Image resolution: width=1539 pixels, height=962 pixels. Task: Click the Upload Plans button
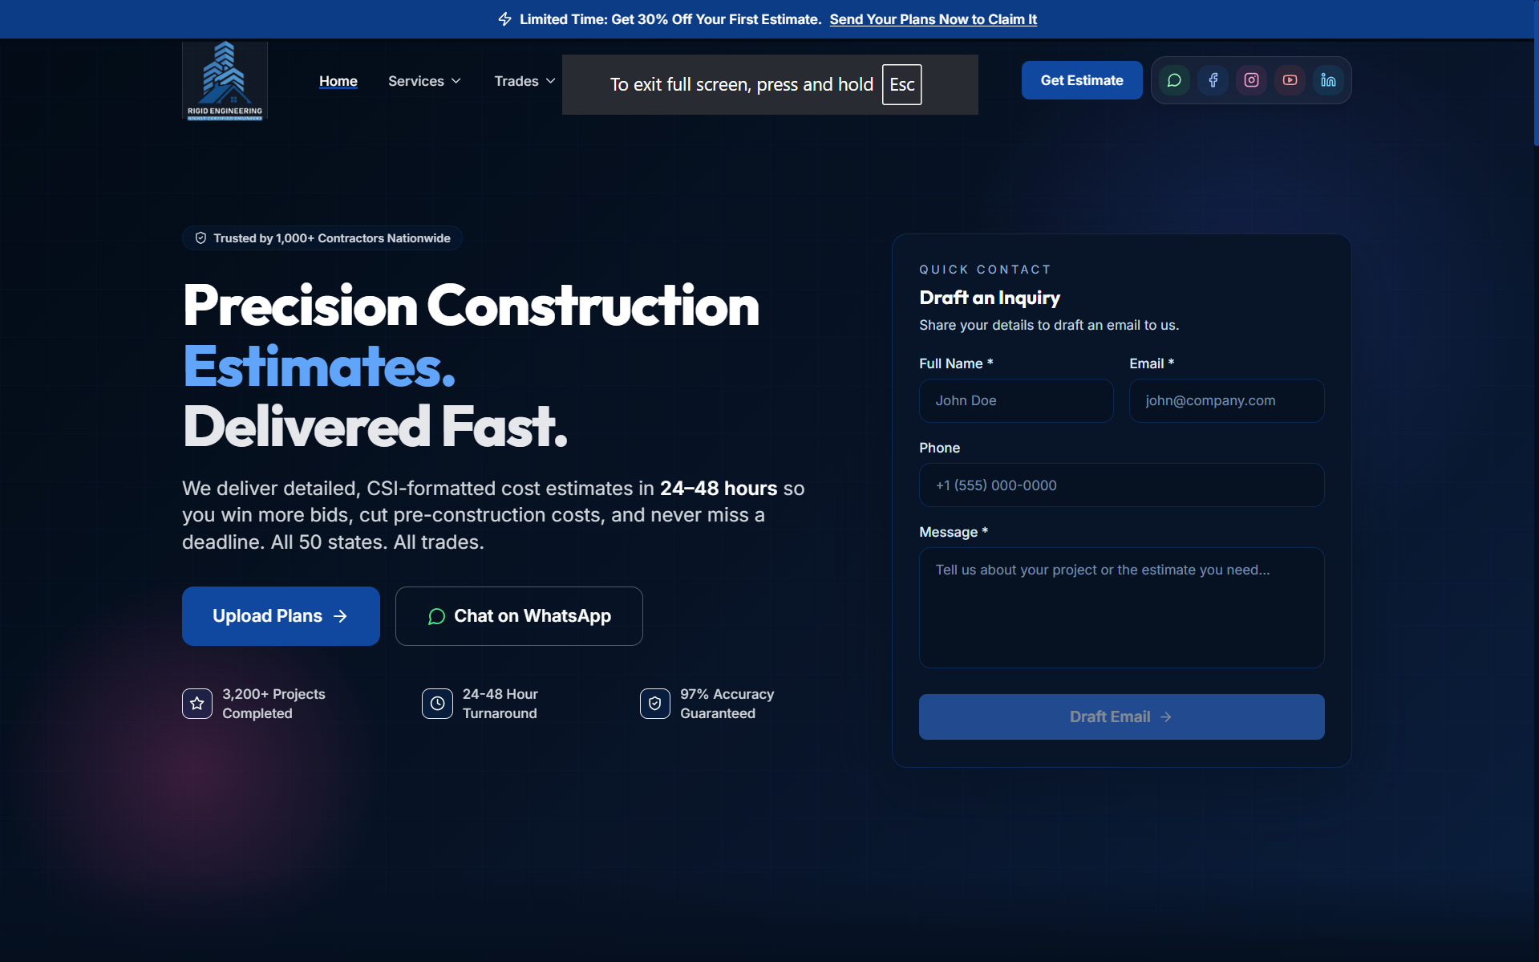[x=281, y=616]
